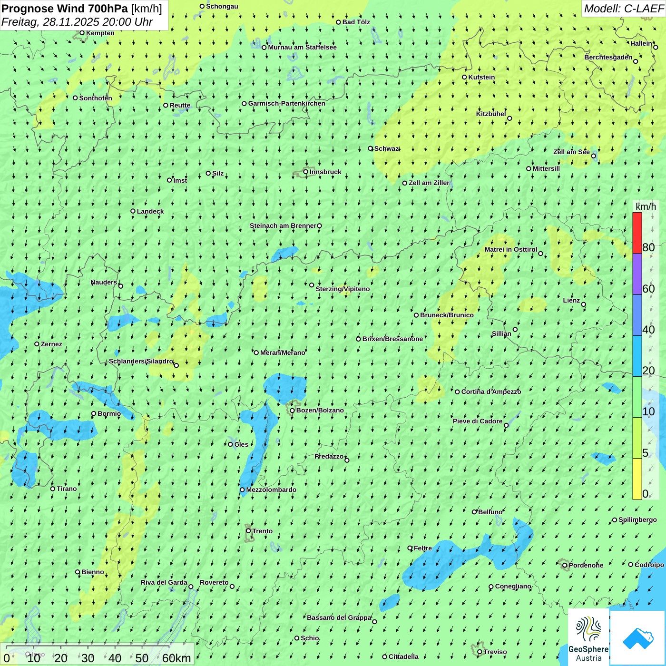Click the 'Prognose Wind 700hPa [km/h]' title
Image resolution: width=666 pixels, height=666 pixels.
[82, 9]
